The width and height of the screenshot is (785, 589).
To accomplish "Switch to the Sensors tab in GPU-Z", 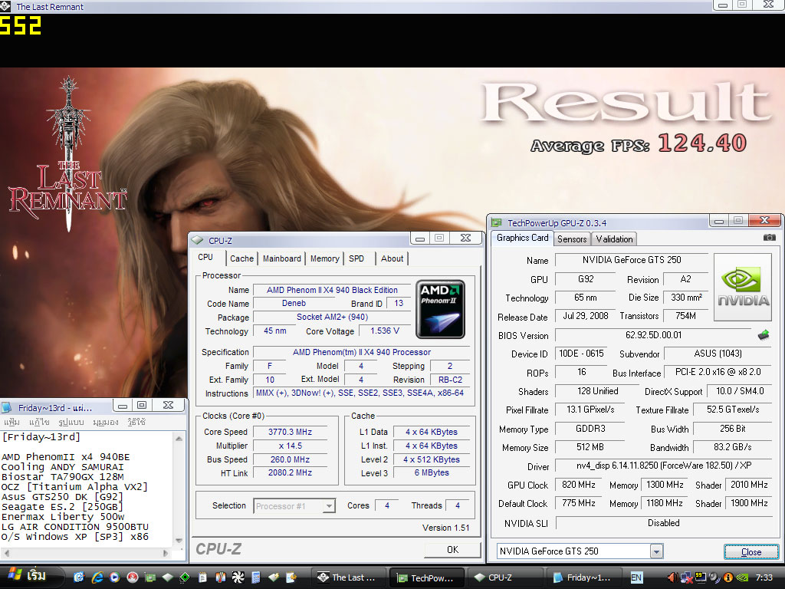I will (x=572, y=239).
